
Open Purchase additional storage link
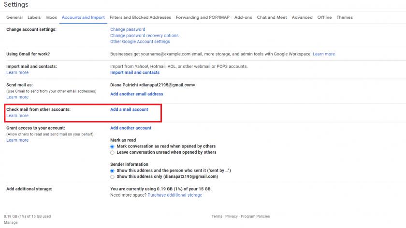point(175,195)
